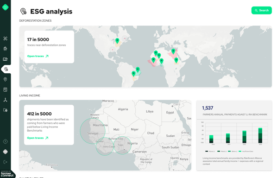Click the red dot marker in eastern Canada
Image resolution: width=277 pixels, height=178 pixels.
click(125, 38)
